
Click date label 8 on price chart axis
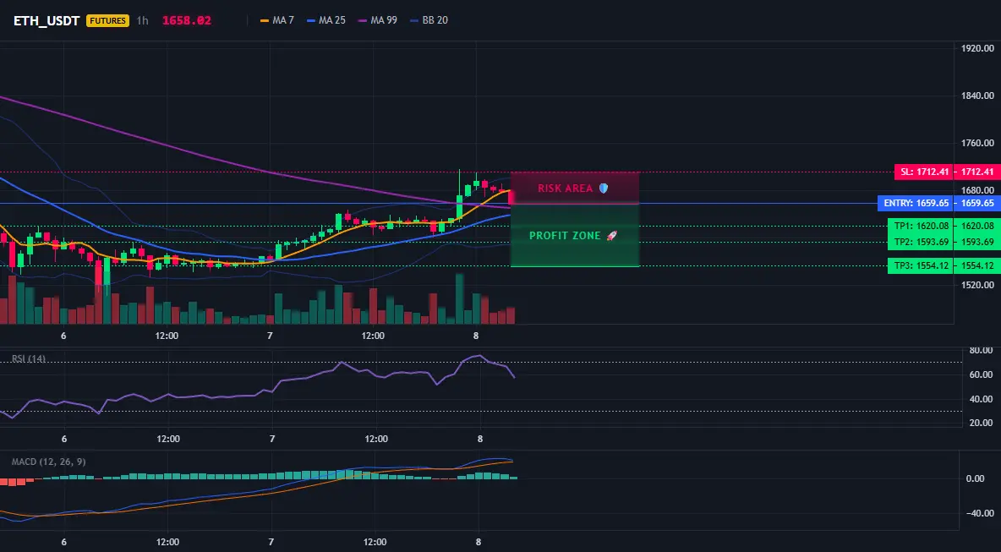pos(476,336)
